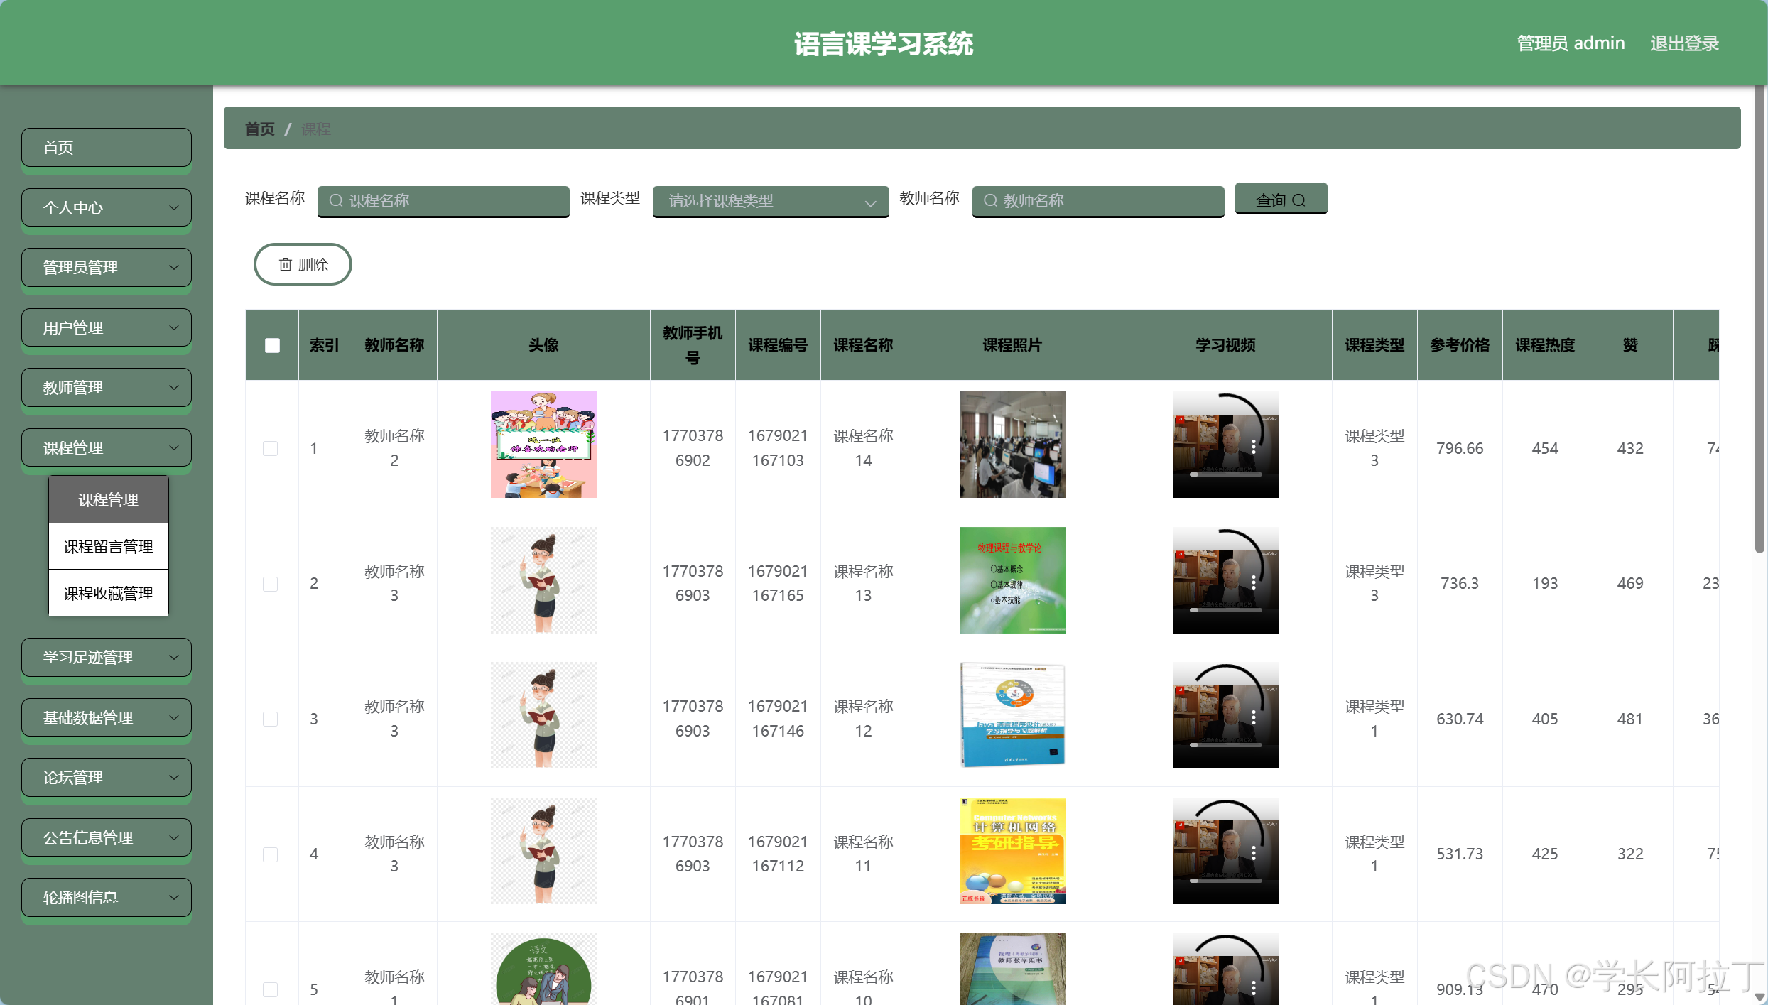Click the search icon in 课程名称 field
The image size is (1768, 1005).
[335, 201]
